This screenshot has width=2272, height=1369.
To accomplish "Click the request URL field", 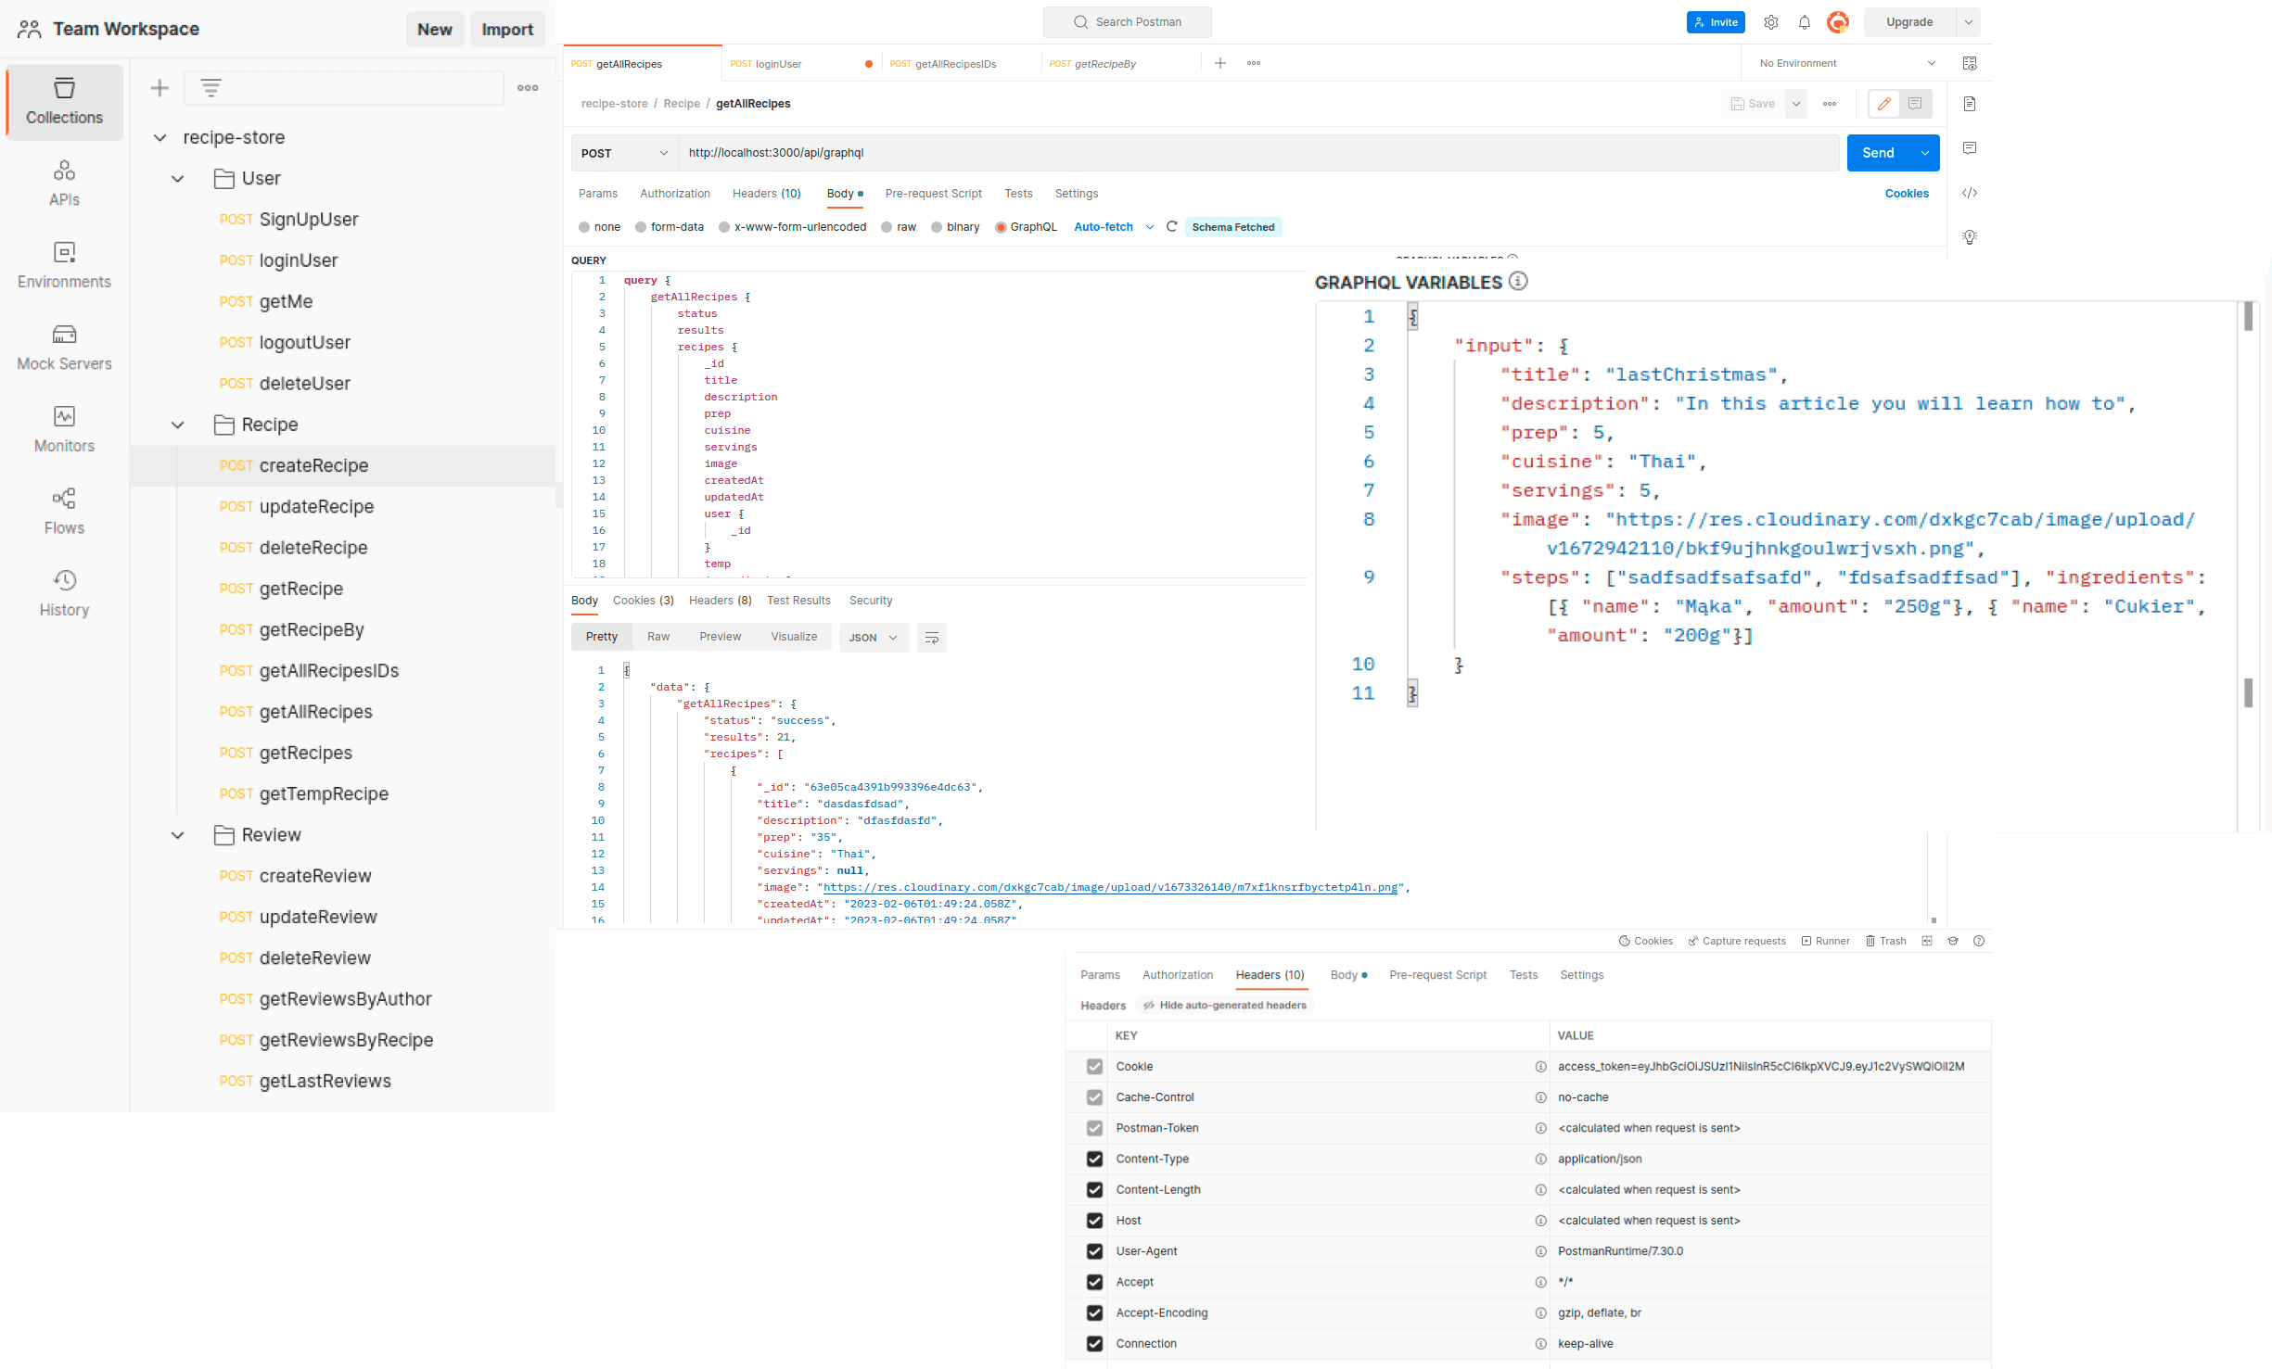I will 1258,153.
